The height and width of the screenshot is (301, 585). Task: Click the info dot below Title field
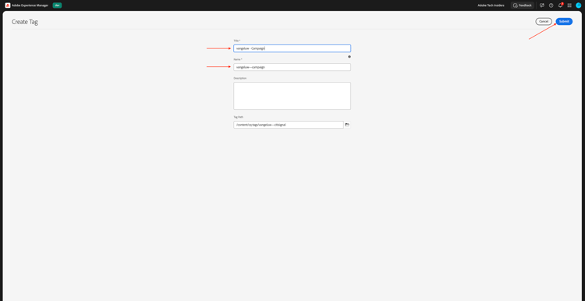pyautogui.click(x=349, y=57)
